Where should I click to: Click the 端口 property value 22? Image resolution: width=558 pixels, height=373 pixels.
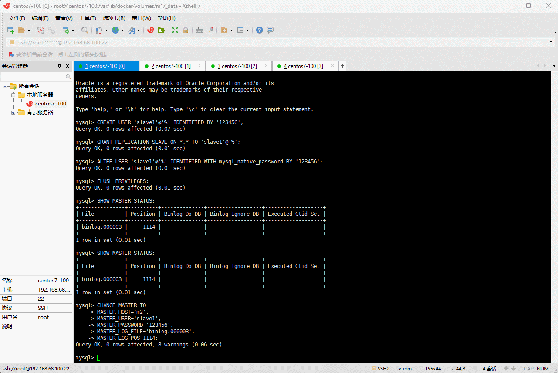pos(54,299)
